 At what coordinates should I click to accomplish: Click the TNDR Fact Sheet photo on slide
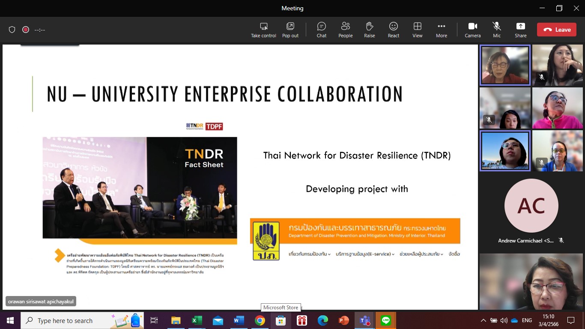(140, 188)
